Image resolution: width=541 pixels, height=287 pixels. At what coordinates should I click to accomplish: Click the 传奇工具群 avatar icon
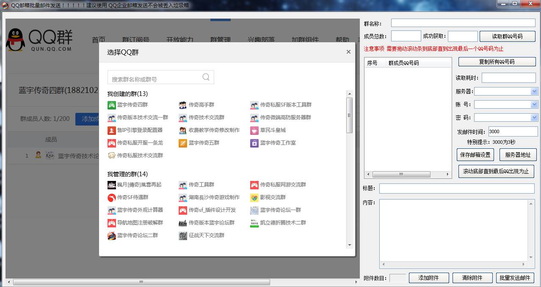pyautogui.click(x=183, y=185)
